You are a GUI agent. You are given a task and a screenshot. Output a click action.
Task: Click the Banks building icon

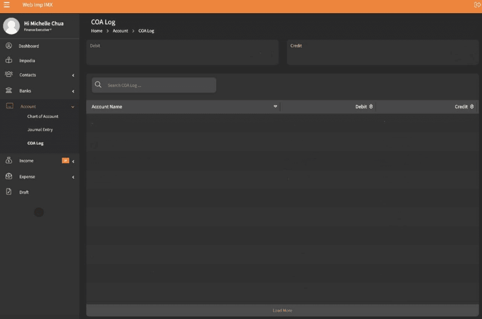pyautogui.click(x=9, y=90)
